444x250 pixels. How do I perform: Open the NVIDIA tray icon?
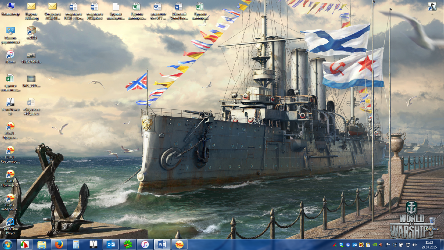(x=374, y=245)
